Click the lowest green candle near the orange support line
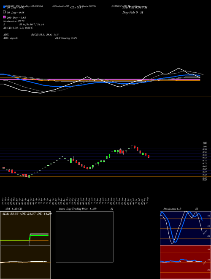The width and height of the screenshot is (211, 279). coord(29,176)
